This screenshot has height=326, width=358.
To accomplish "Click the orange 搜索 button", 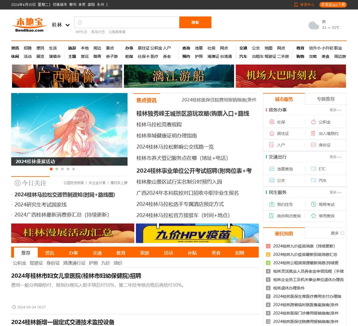I will [x=195, y=22].
